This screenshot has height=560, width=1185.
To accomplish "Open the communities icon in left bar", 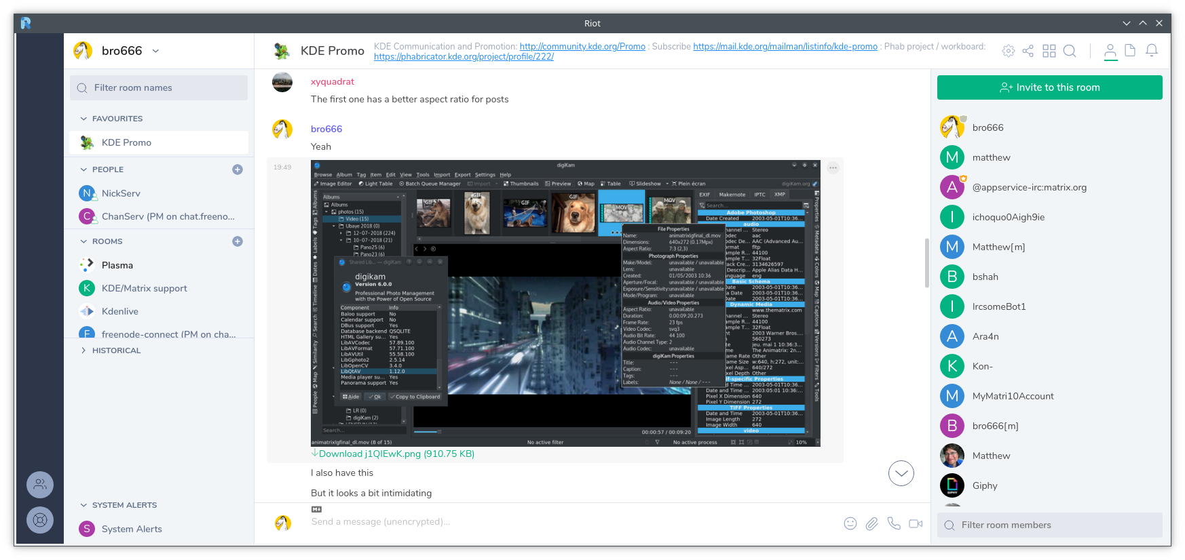I will coord(40,485).
